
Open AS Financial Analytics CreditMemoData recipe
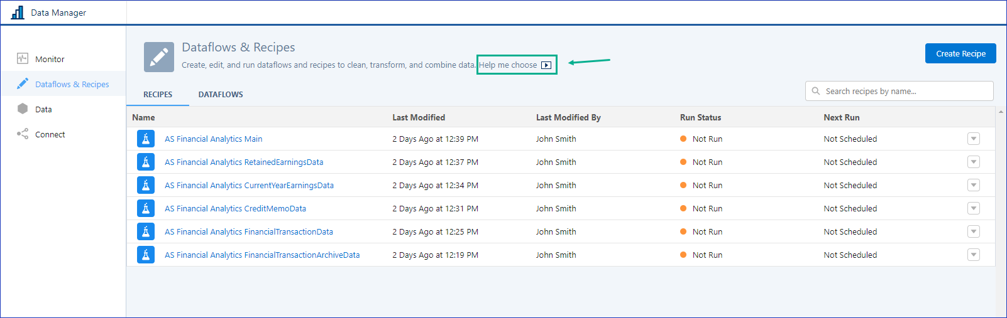point(235,209)
